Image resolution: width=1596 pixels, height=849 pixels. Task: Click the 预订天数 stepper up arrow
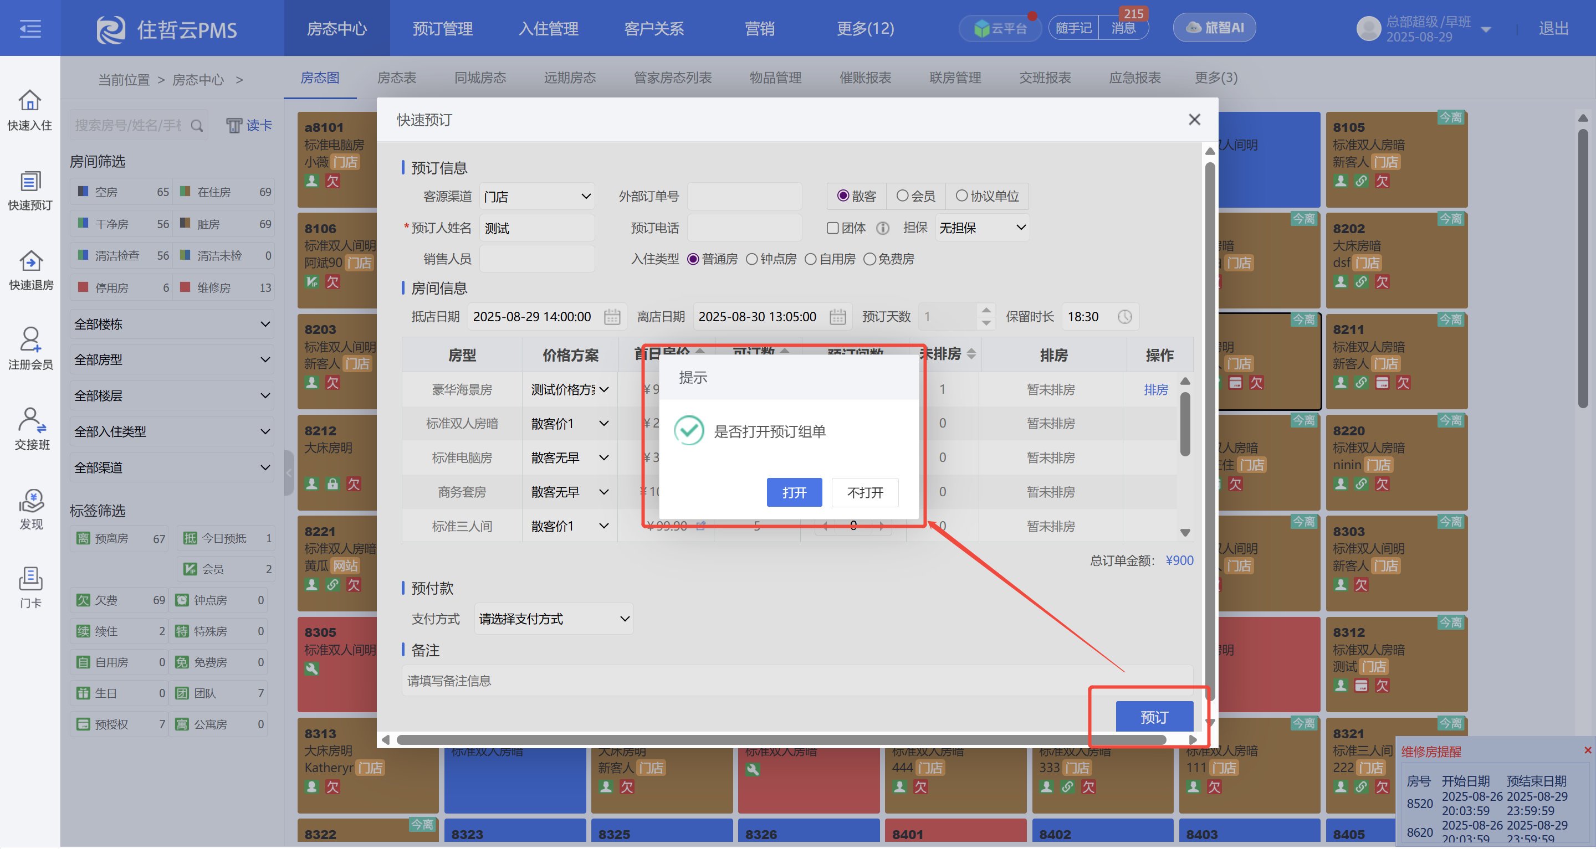pos(986,310)
